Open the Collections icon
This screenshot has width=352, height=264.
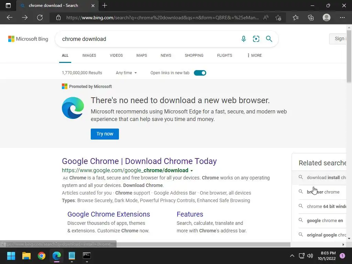coord(311,18)
